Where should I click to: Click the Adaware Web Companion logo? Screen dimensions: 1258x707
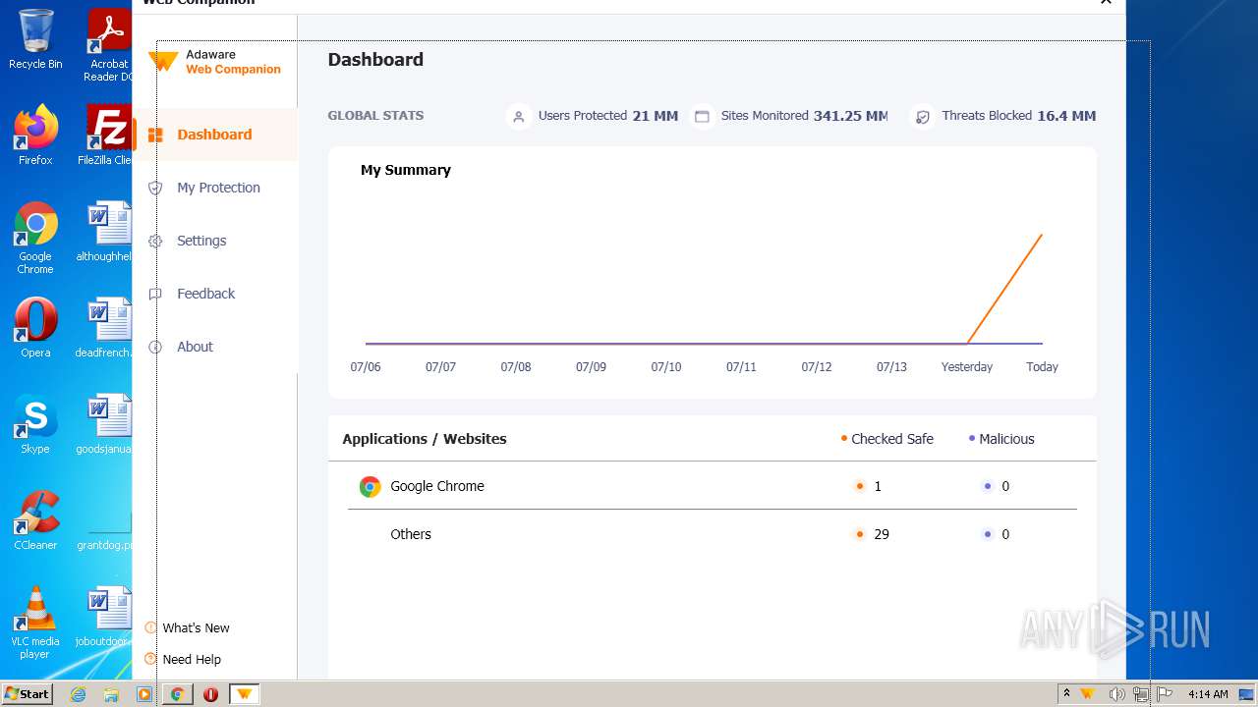tap(215, 62)
